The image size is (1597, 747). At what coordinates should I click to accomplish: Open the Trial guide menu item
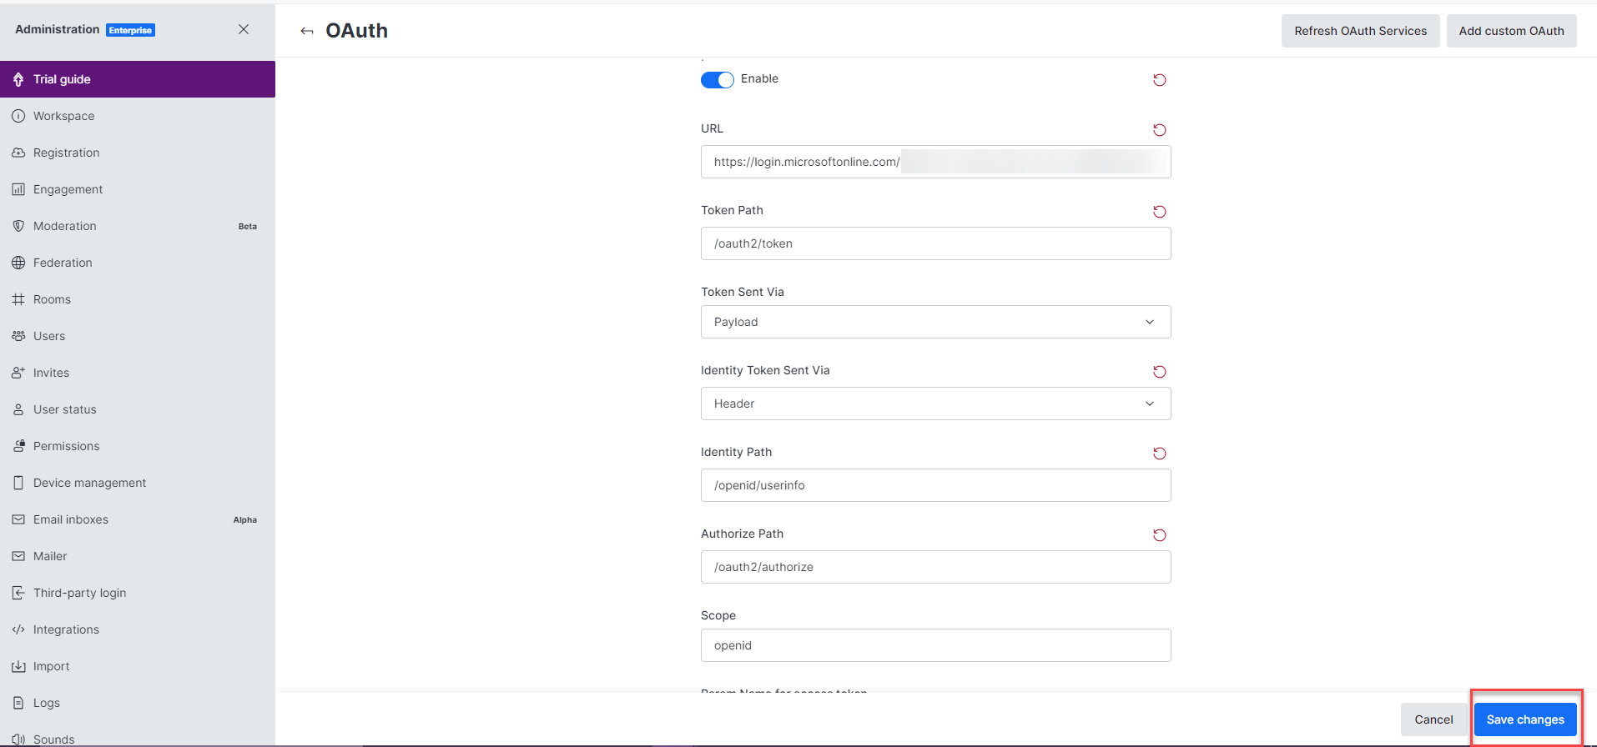tap(62, 79)
